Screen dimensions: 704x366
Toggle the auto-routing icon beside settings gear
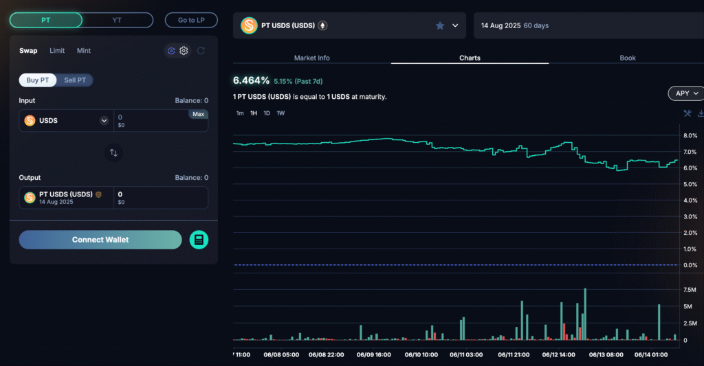(171, 51)
